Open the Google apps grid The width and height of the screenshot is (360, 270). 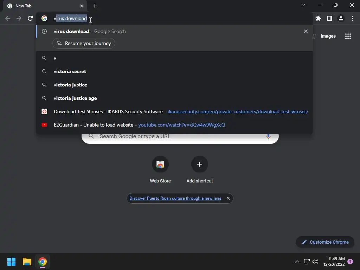[348, 36]
